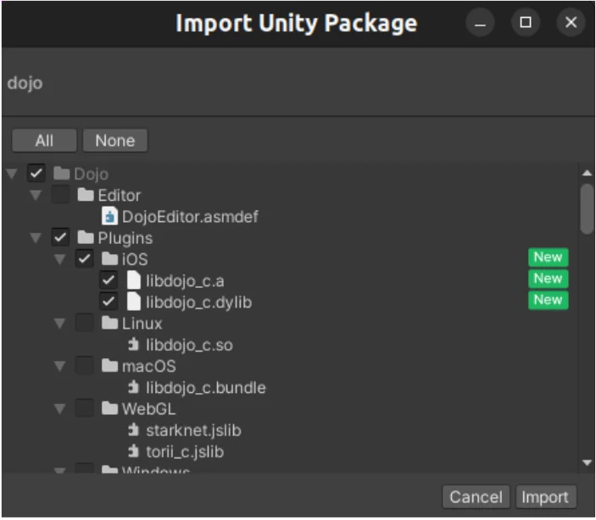Collapse the iOS folder tree arrow

click(x=59, y=259)
